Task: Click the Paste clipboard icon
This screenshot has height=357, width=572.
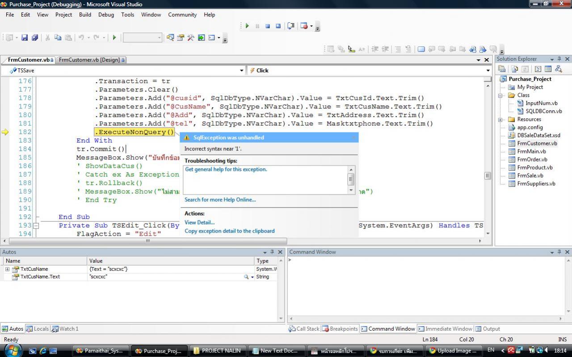Action: pyautogui.click(x=68, y=38)
